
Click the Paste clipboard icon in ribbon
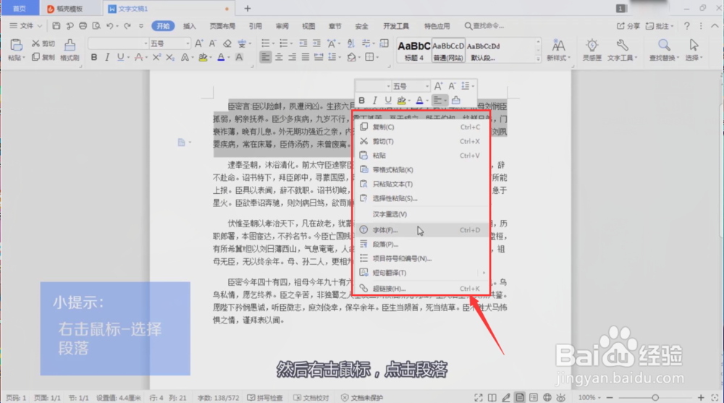pyautogui.click(x=16, y=46)
